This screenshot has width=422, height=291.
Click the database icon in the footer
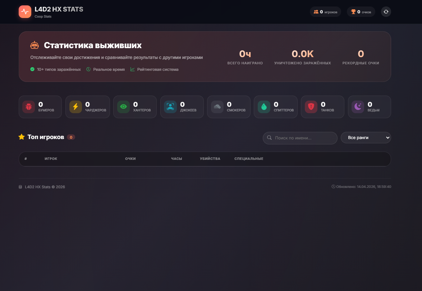coord(20,187)
